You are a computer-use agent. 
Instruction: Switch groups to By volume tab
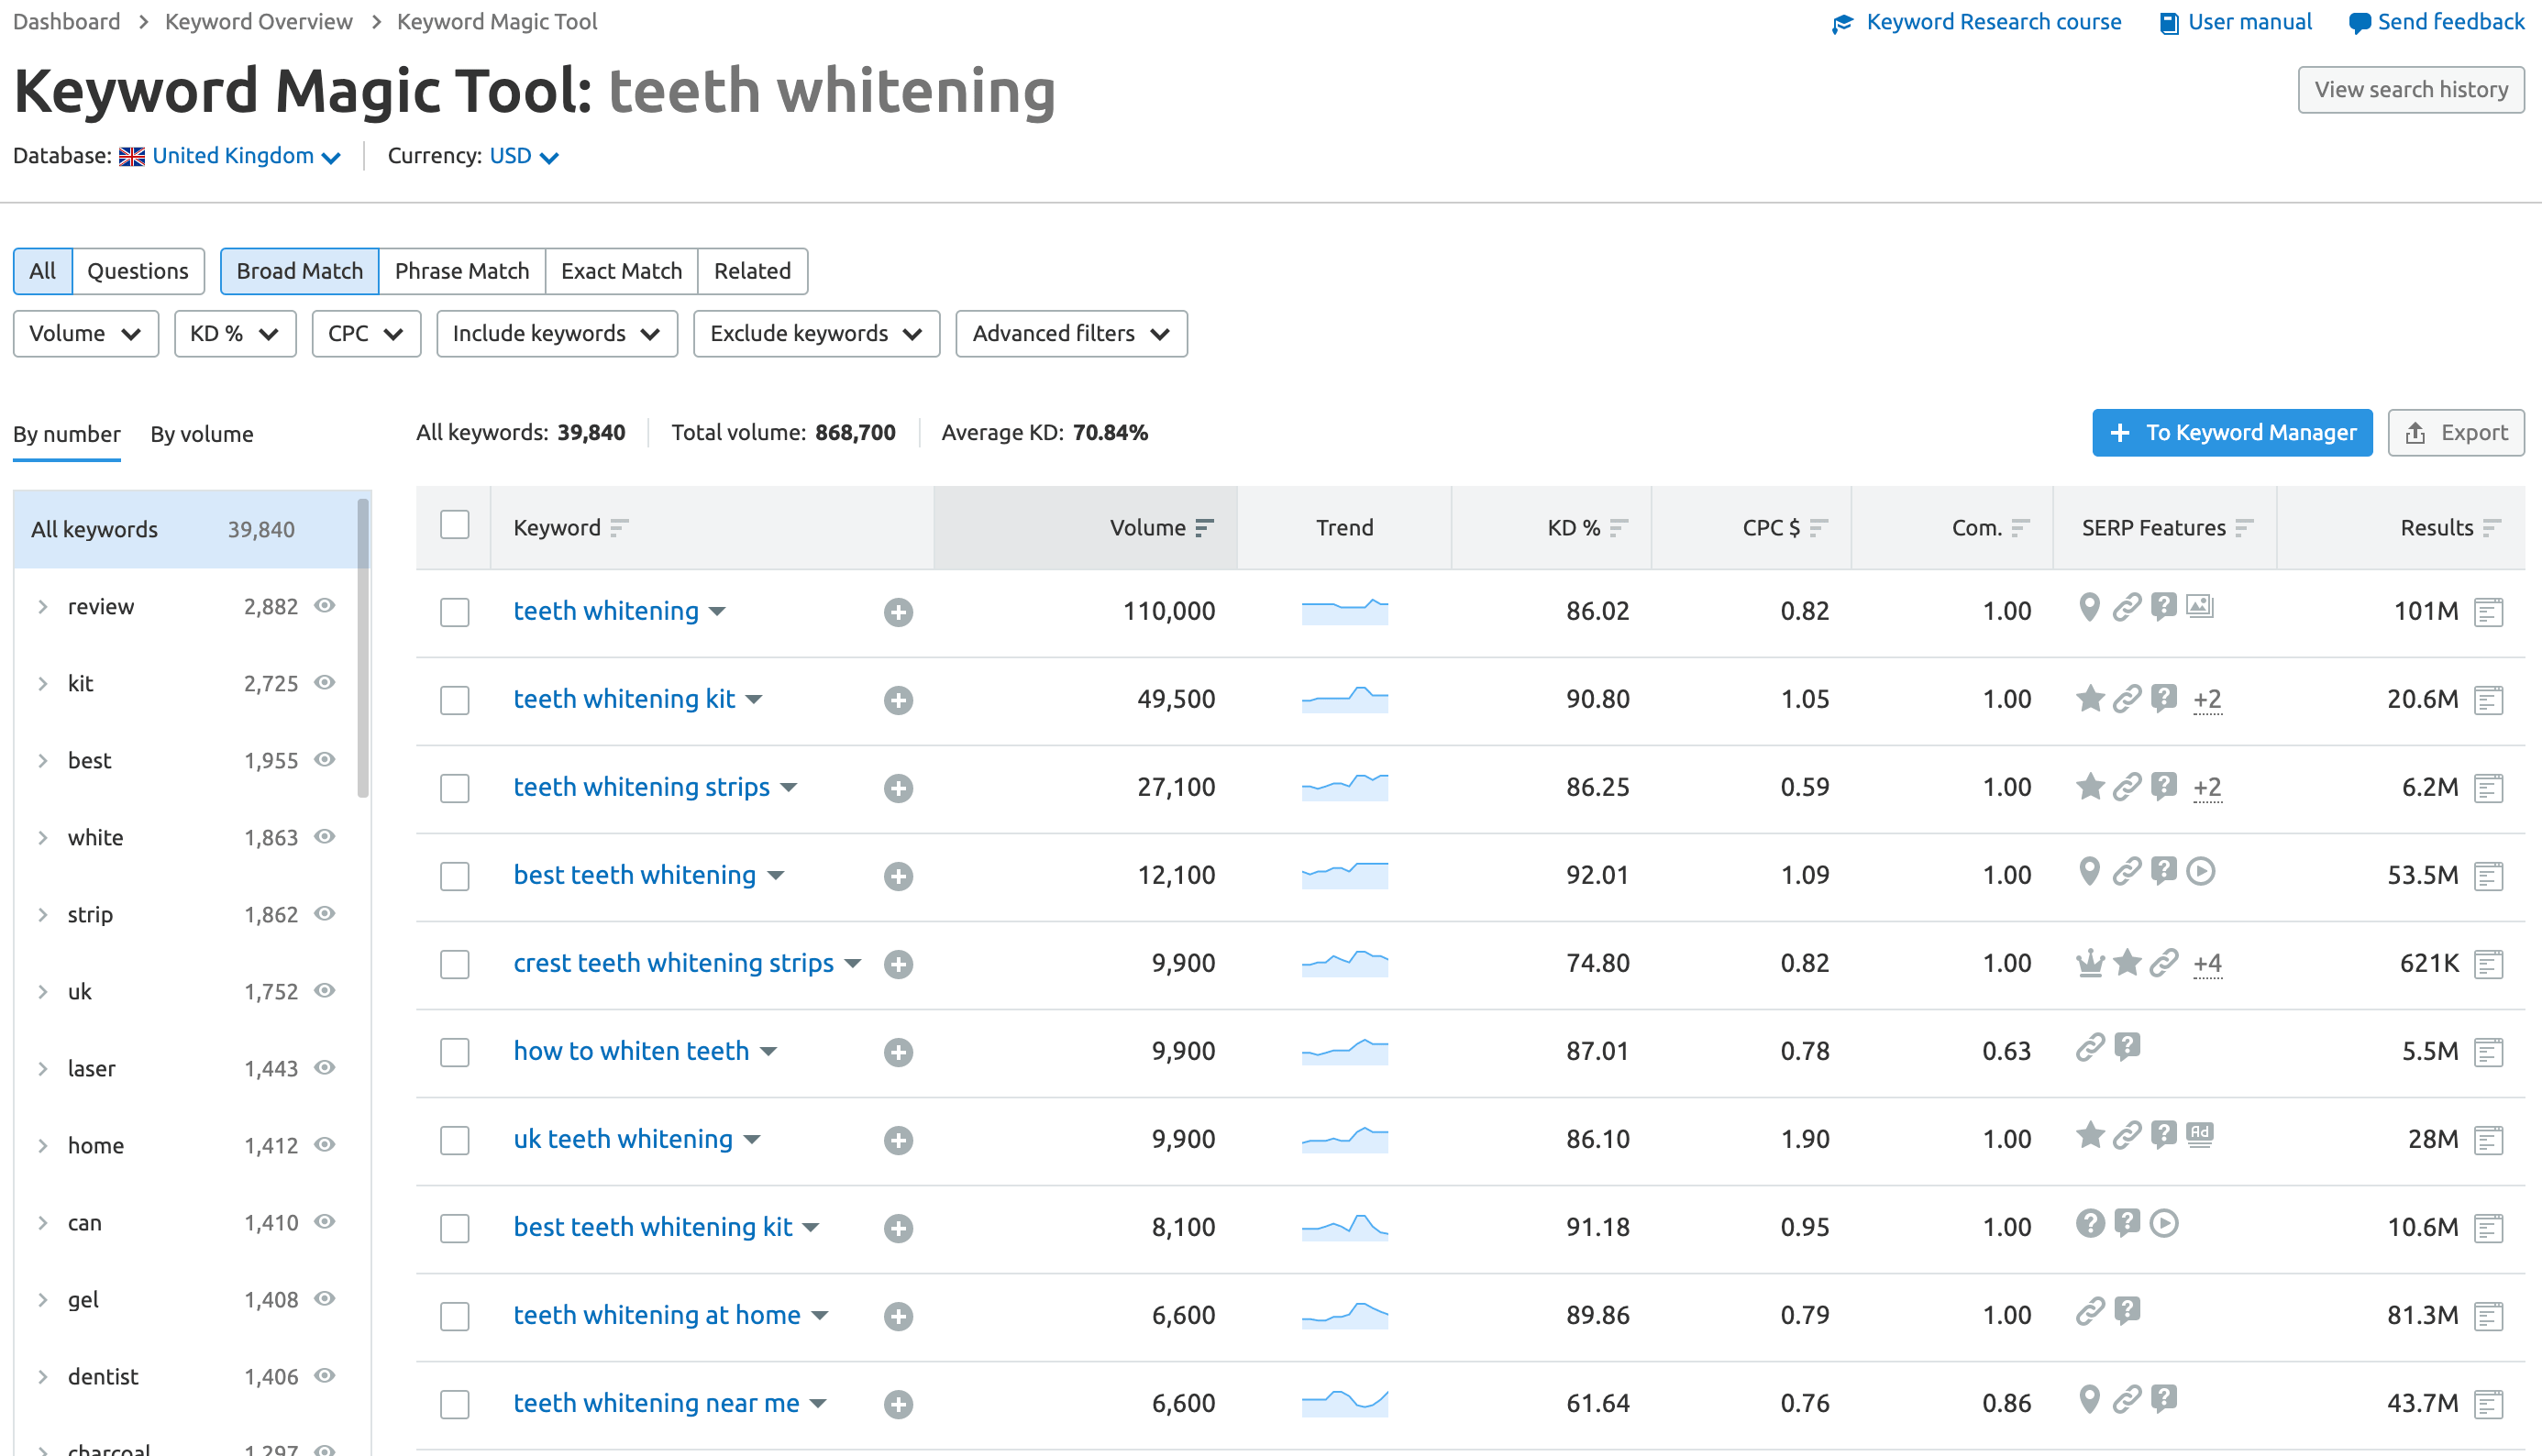[x=202, y=434]
